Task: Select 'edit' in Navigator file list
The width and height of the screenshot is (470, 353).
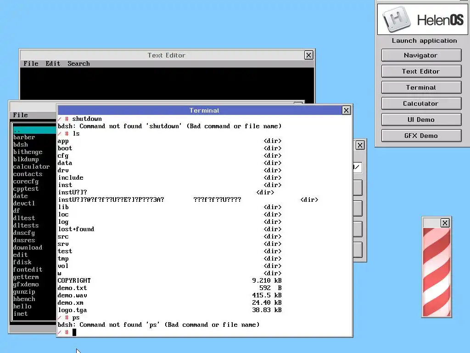Action: tap(20, 255)
